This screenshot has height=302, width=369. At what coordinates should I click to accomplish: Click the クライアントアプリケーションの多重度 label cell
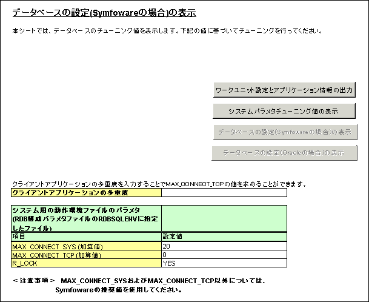pos(86,193)
